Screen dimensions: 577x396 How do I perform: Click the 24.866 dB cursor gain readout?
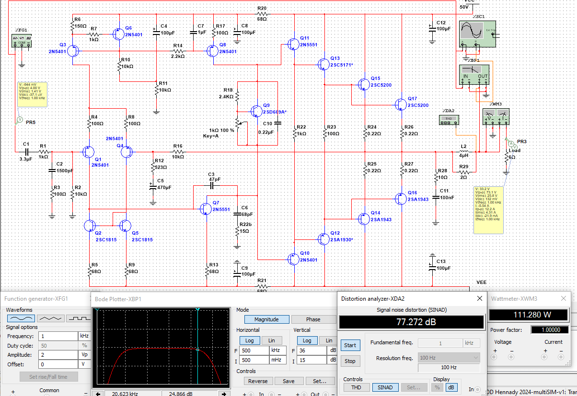coord(190,394)
